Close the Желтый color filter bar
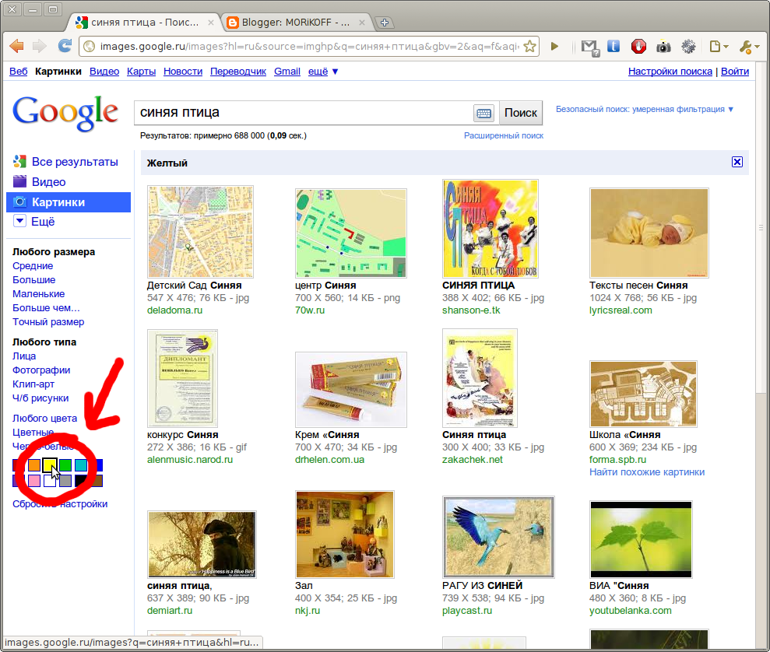This screenshot has width=770, height=652. coord(737,162)
